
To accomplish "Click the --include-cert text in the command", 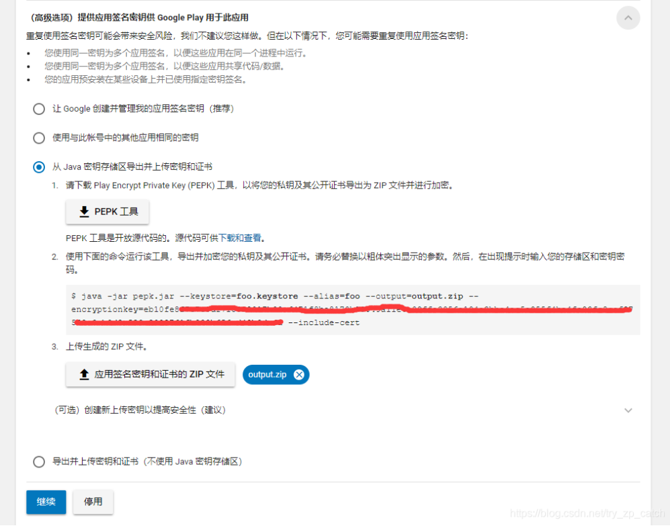I will (325, 323).
